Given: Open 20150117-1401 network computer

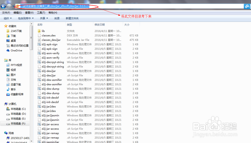Looking at the screenshot, I should pyautogui.click(x=18, y=138).
